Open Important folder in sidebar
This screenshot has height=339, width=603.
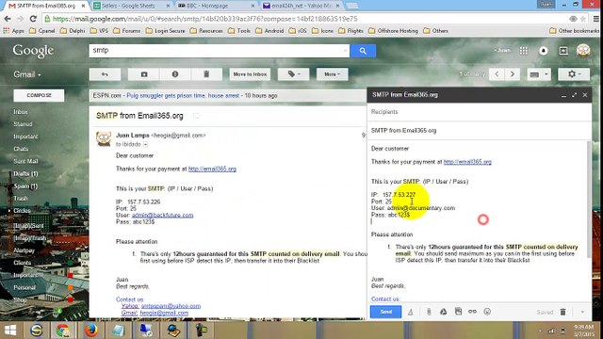(25, 137)
